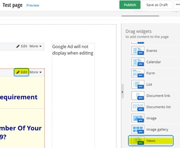
Task: Select the Documents list label
Action: click(x=159, y=107)
